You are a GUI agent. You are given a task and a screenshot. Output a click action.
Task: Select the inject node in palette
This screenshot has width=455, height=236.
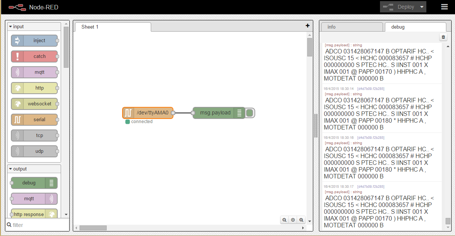tap(34, 41)
